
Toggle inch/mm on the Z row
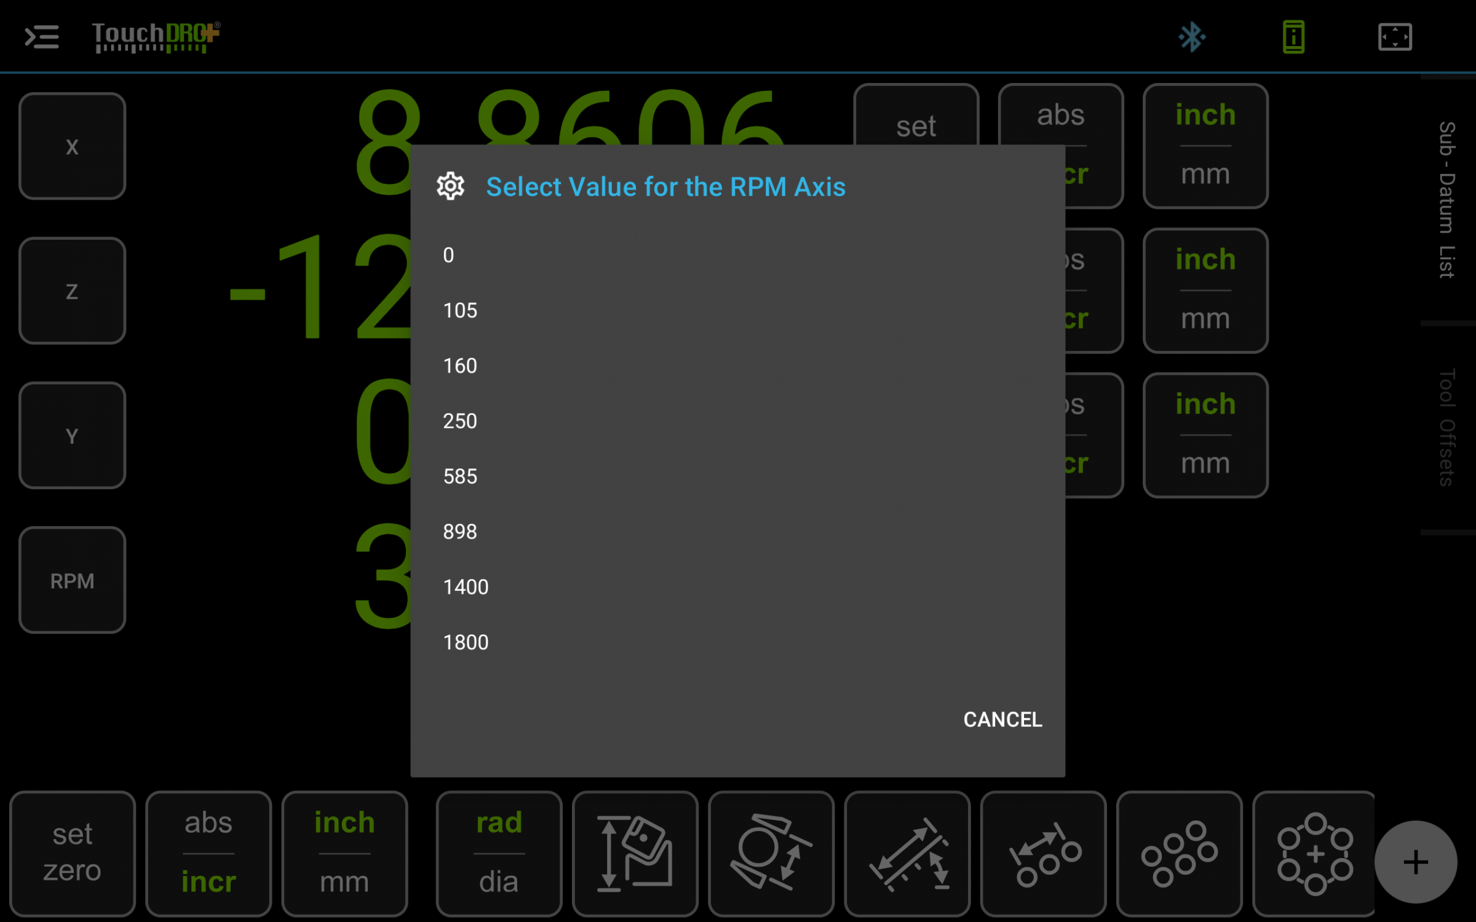[x=1205, y=291]
